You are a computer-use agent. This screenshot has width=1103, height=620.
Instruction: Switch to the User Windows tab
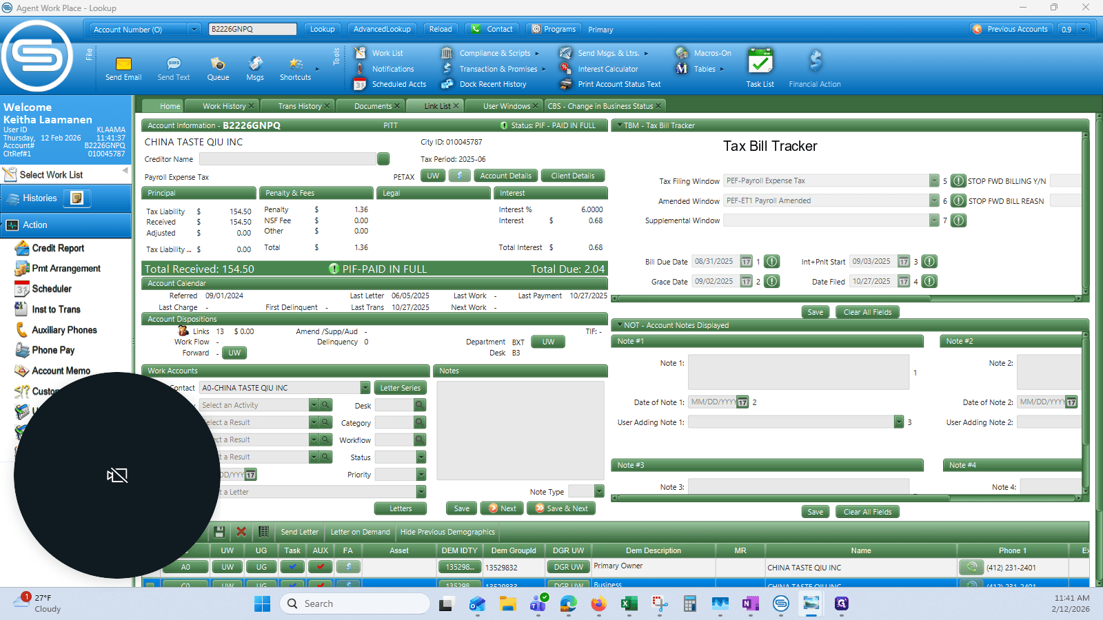coord(507,106)
